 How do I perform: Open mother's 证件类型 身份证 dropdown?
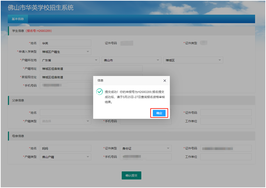(x=146, y=148)
